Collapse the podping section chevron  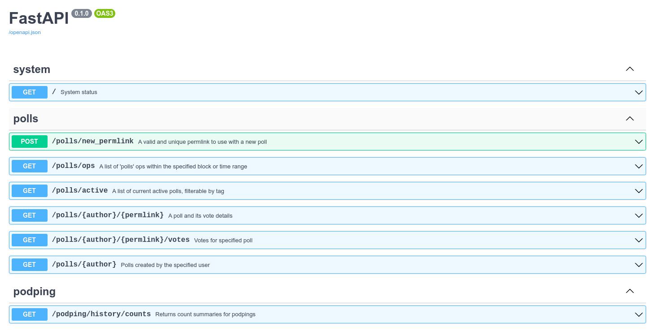pos(630,291)
